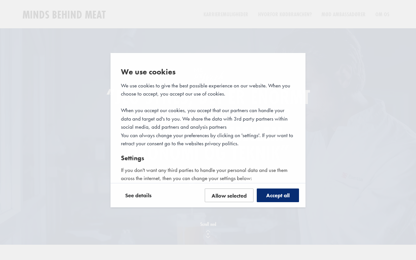Click the scroll-down arrows icon
The image size is (416, 260).
[x=208, y=234]
